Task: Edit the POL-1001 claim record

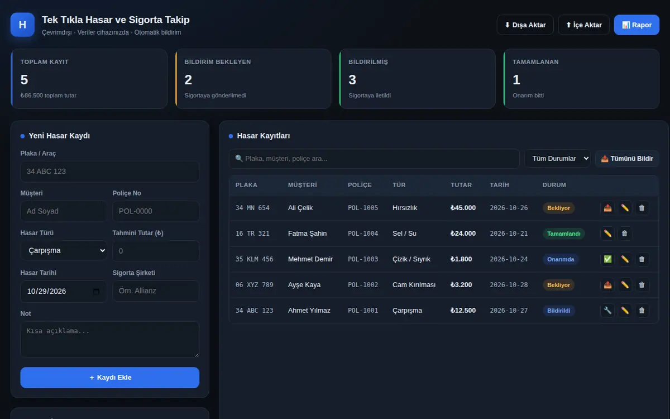Action: [x=625, y=311]
